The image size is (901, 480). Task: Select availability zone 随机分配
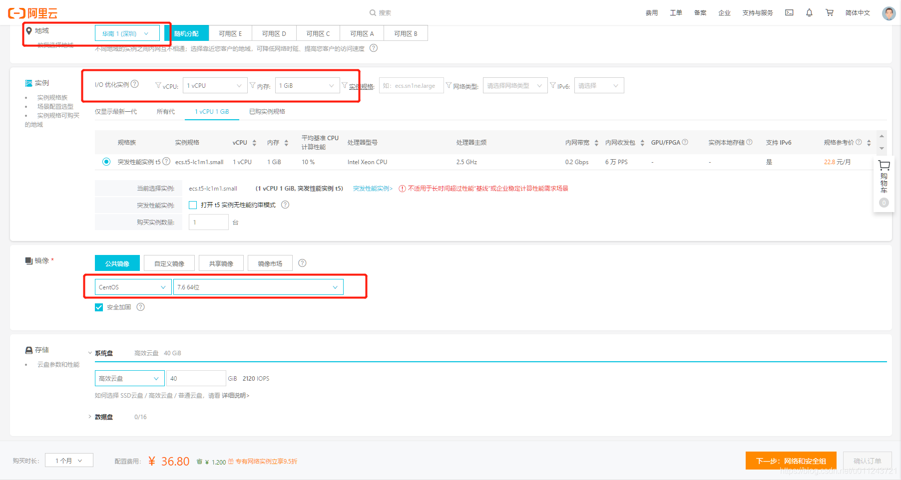pyautogui.click(x=186, y=33)
